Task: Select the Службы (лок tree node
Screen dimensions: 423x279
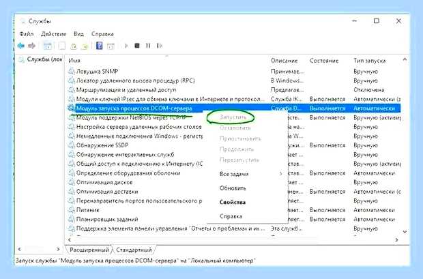Action: (x=44, y=59)
